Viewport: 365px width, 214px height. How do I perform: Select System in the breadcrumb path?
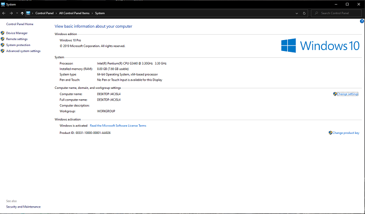tap(99, 13)
